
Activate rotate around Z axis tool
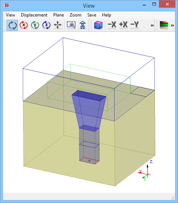coord(46,25)
